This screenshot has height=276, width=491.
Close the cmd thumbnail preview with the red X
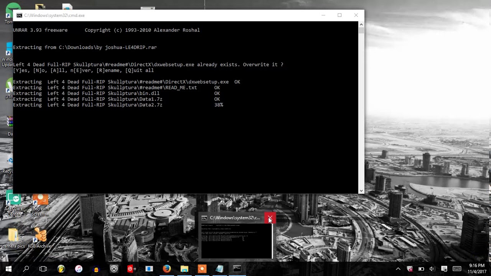(x=270, y=218)
